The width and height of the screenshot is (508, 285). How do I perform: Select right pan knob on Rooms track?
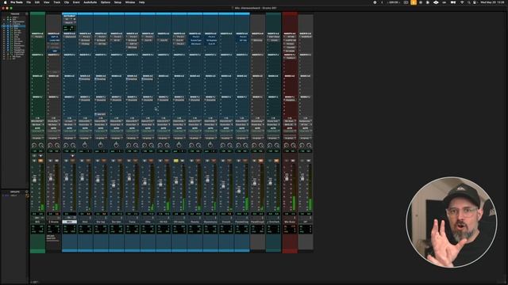point(198,146)
